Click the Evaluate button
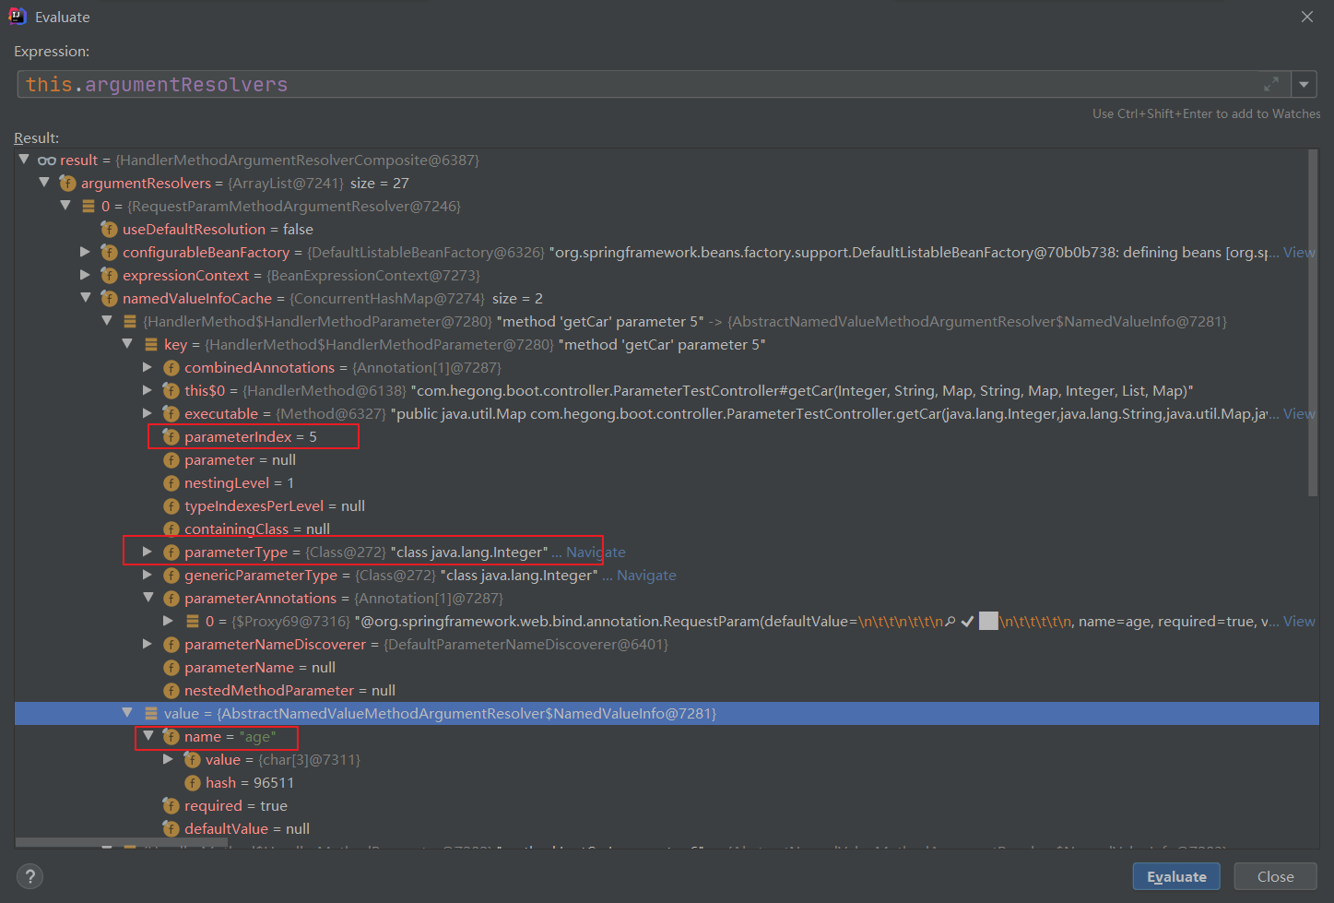 pos(1176,876)
